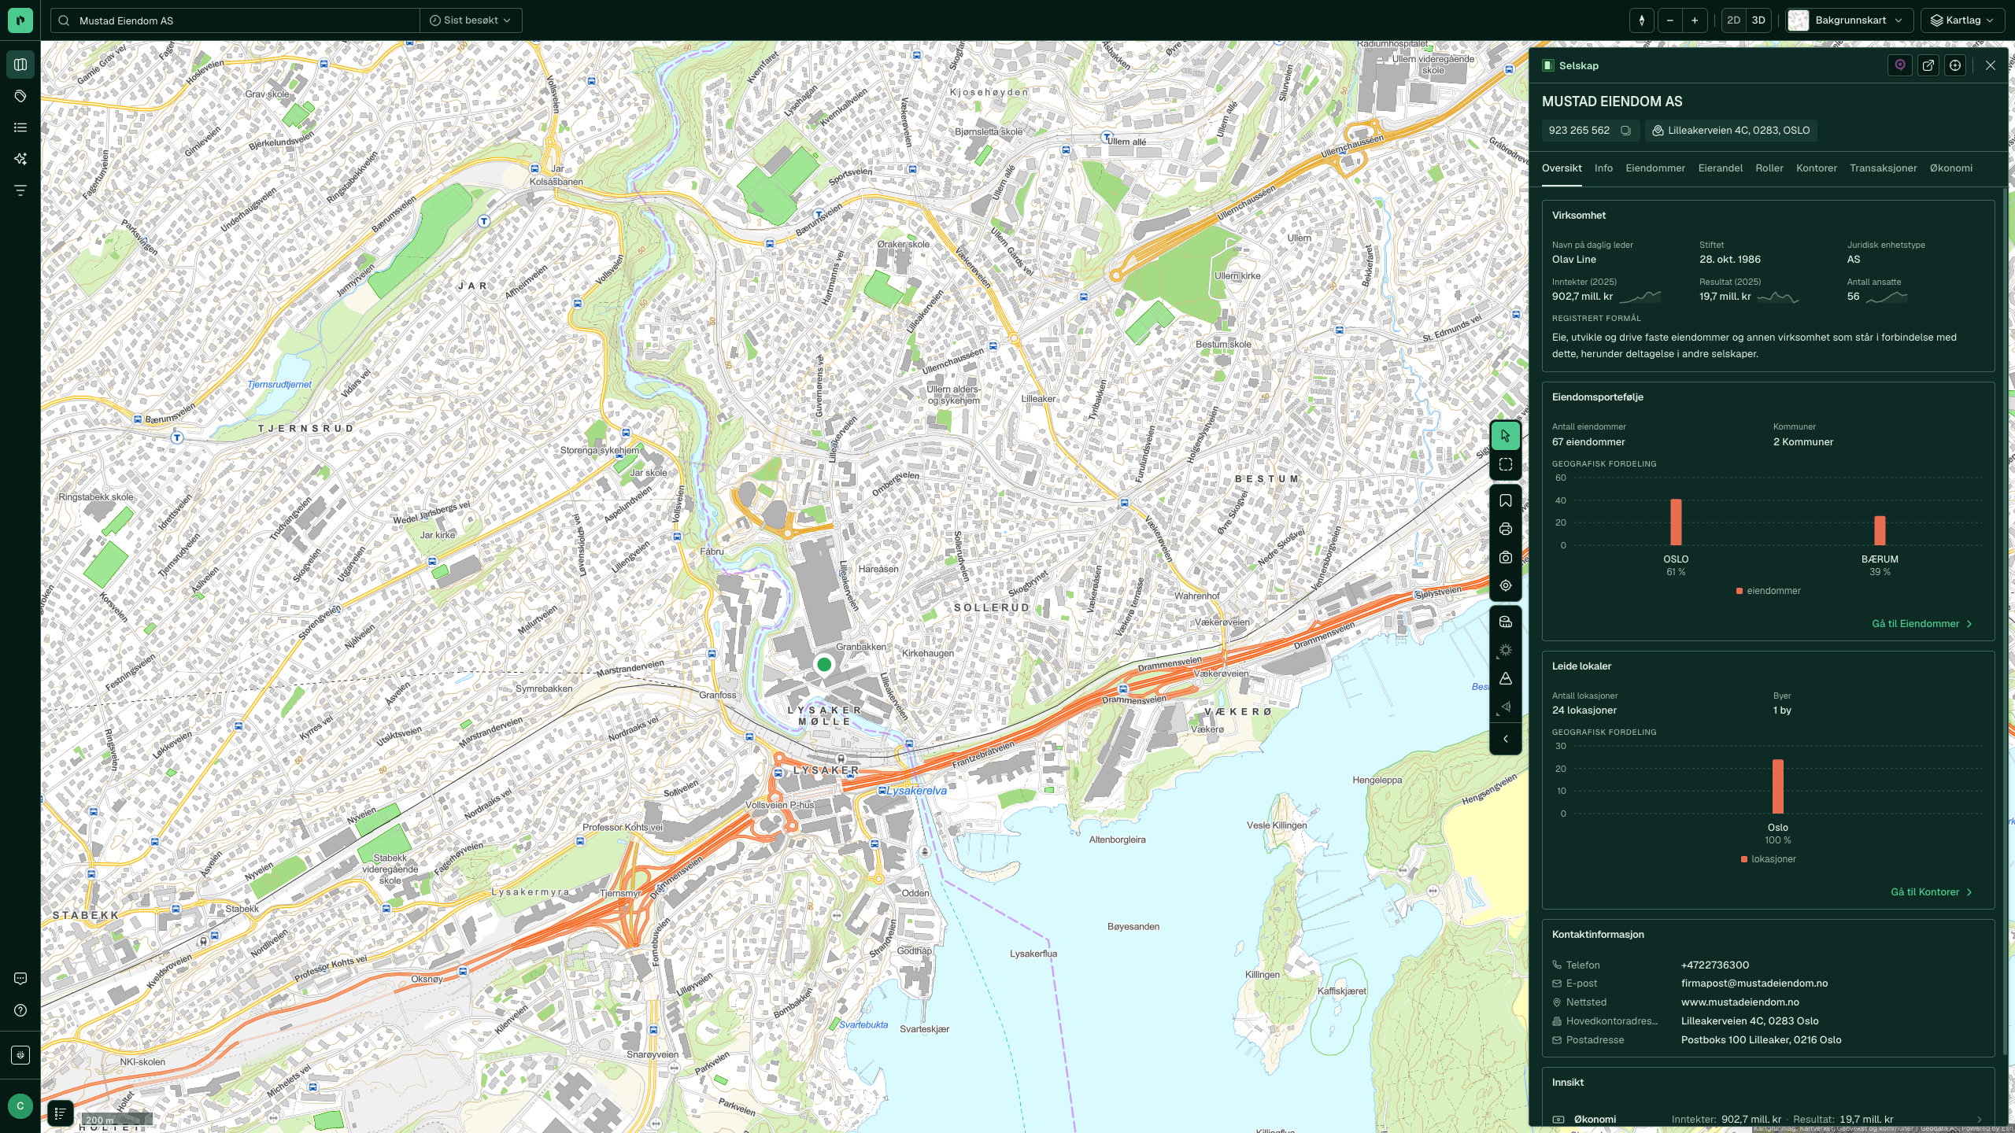Close the Selskap panel
Image resolution: width=2015 pixels, height=1133 pixels.
(x=1991, y=65)
